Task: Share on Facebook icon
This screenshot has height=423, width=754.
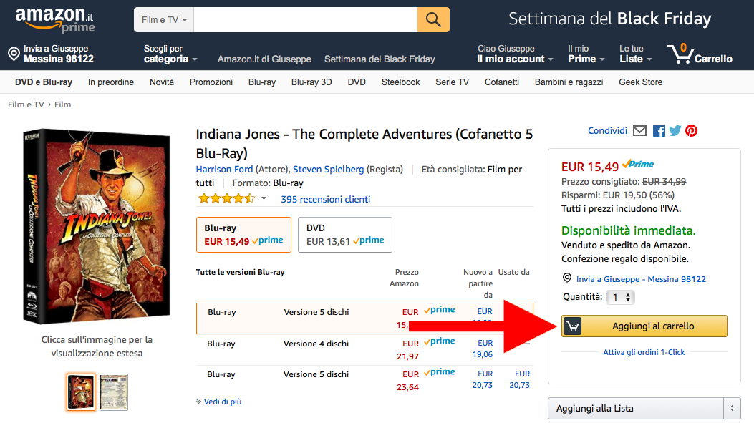Action: (x=659, y=131)
